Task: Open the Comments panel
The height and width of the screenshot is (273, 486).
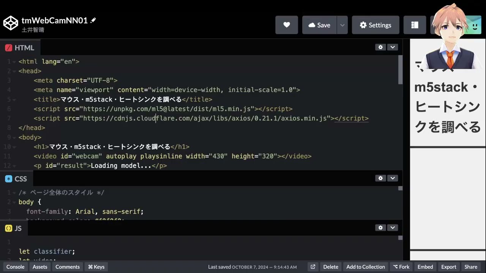Action: 68,267
